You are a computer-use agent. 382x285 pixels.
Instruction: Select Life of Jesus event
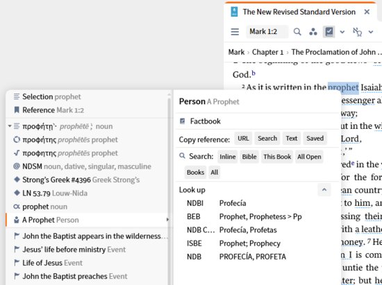click(x=88, y=263)
